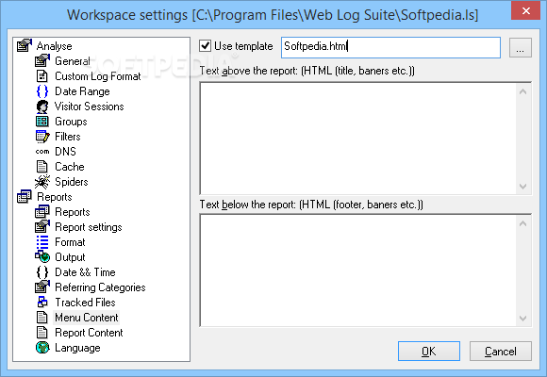
Task: Click the Tracked Files icon
Action: [42, 302]
